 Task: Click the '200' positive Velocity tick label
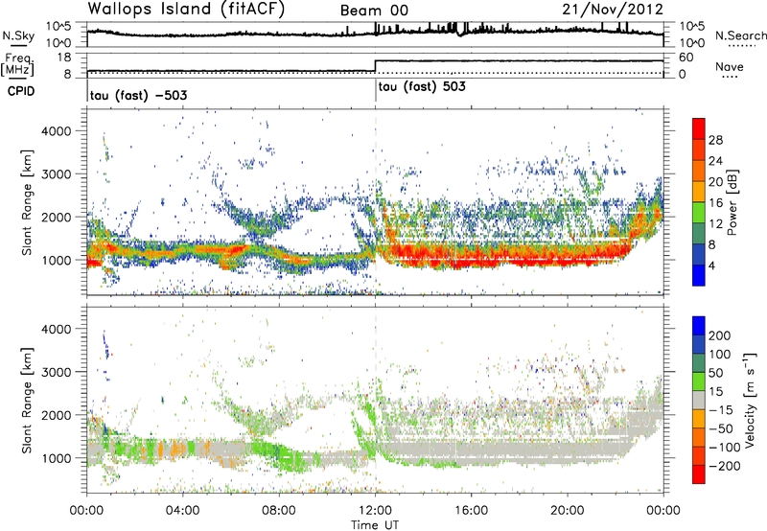tap(720, 335)
